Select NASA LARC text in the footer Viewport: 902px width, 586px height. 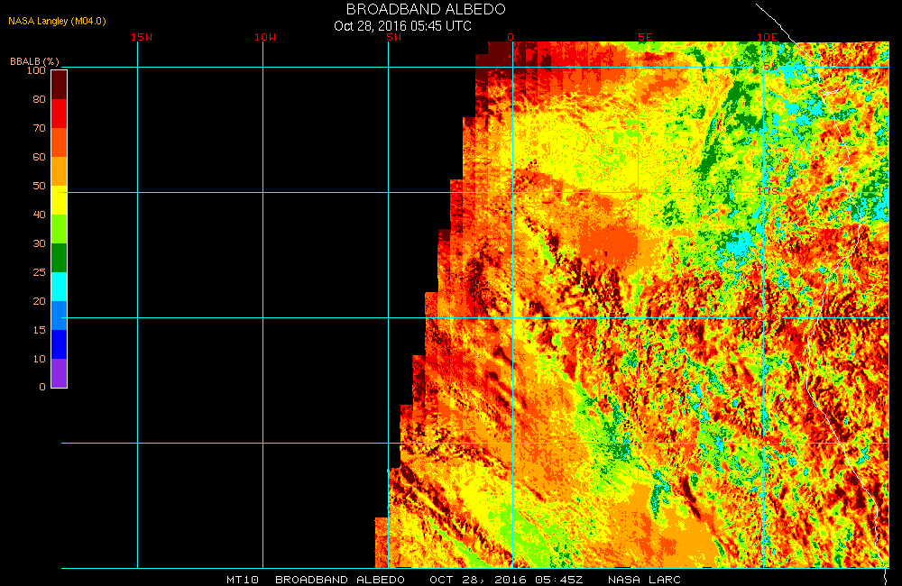pos(644,580)
